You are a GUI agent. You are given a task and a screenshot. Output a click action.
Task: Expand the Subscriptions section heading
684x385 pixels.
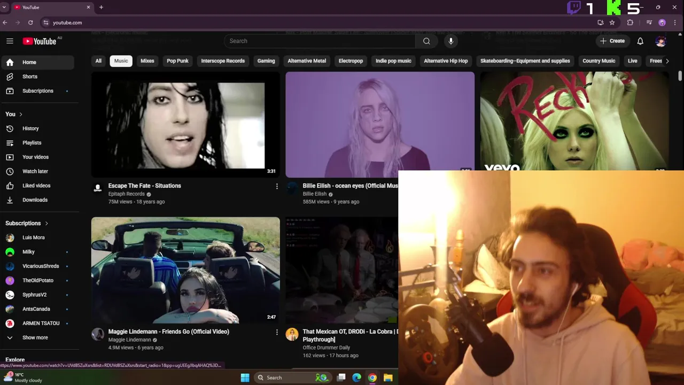(x=27, y=224)
